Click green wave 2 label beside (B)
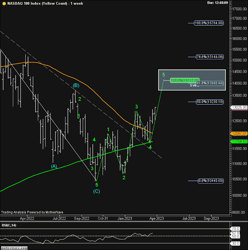This screenshot has width=248, height=250. coord(80,99)
